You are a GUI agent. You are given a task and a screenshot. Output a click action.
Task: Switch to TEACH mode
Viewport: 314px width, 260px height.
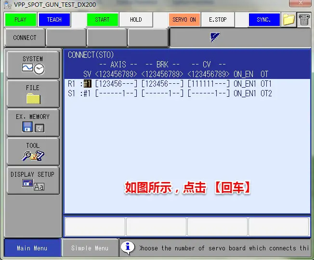54,20
